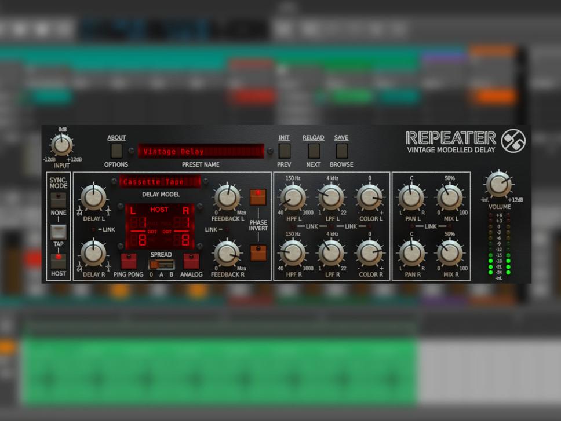Click the arrow right of Cassette Tape
This screenshot has height=421, width=561.
(205, 182)
